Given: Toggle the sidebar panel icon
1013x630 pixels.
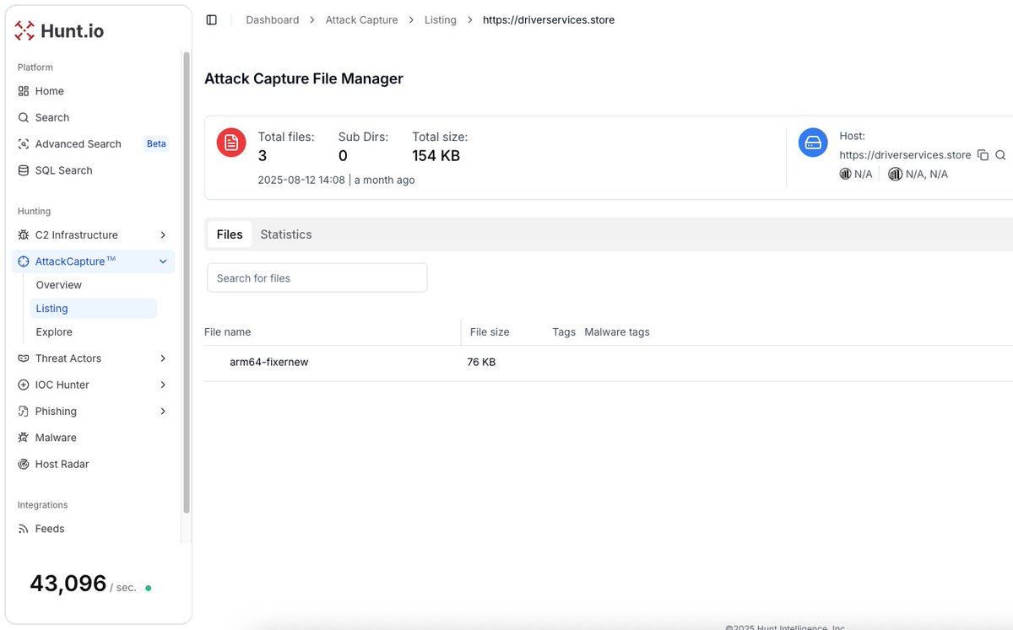Looking at the screenshot, I should click(212, 19).
